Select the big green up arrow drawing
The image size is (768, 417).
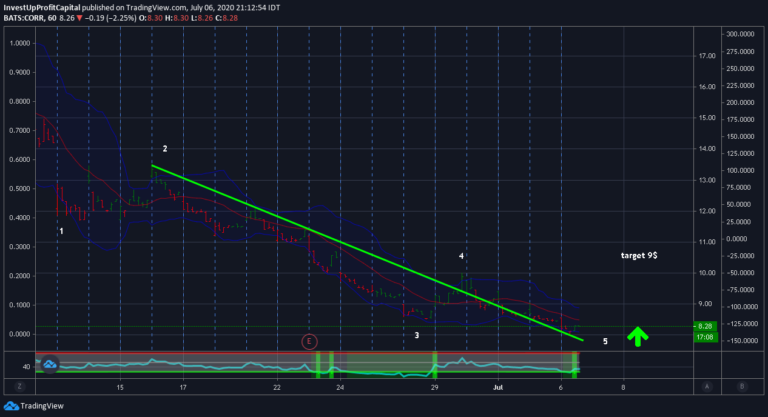pyautogui.click(x=638, y=336)
